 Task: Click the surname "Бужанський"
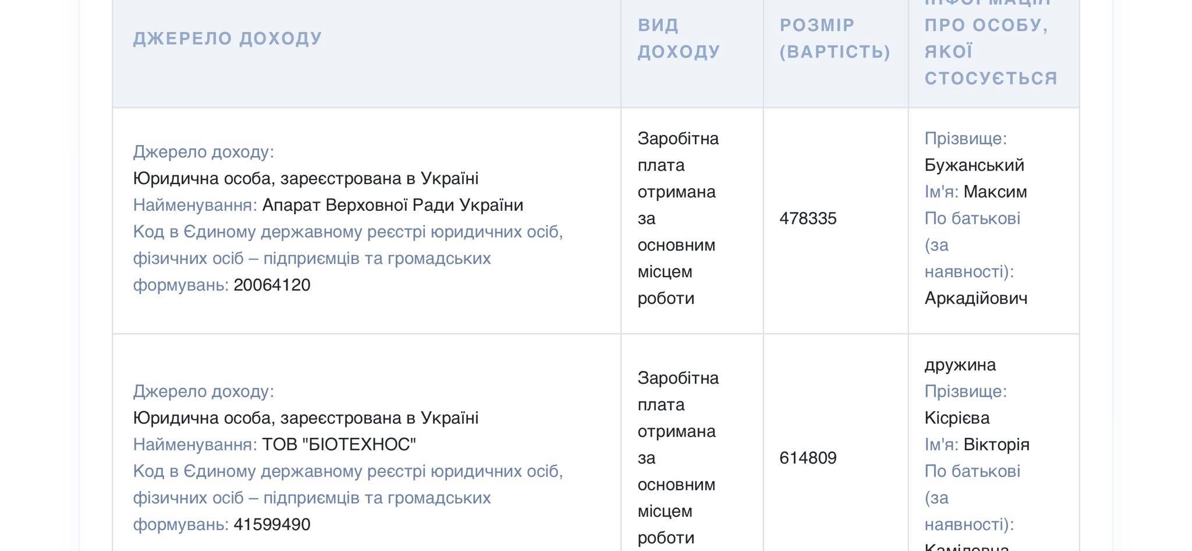[x=974, y=165]
